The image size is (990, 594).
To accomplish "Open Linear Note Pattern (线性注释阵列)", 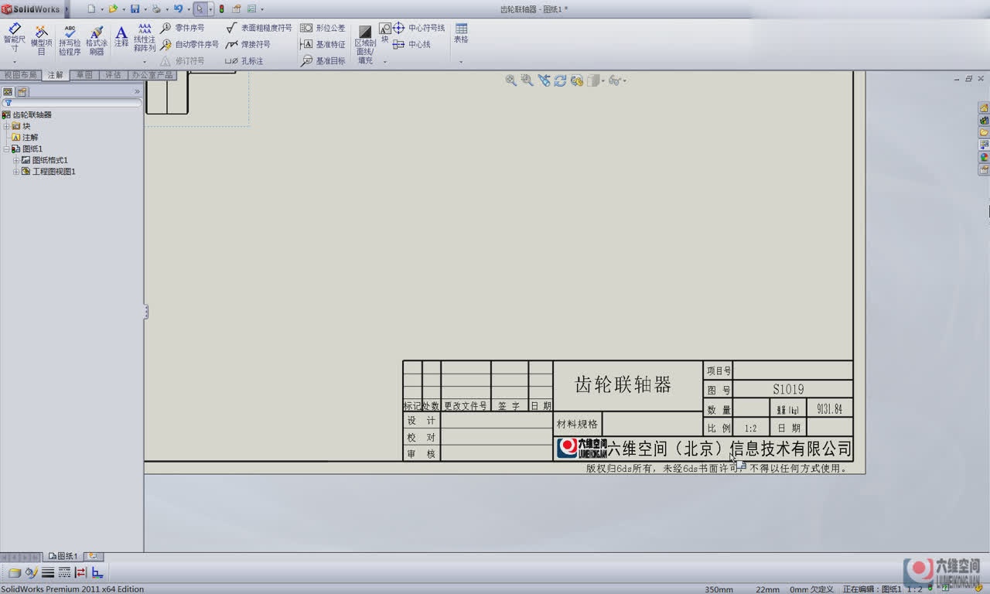I will pyautogui.click(x=145, y=37).
